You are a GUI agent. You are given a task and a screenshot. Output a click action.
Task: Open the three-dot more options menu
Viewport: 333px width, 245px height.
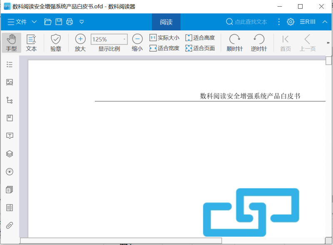point(279,22)
